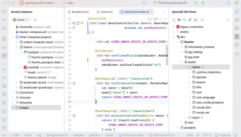Select the Images node
Image resolution: width=241 pixels, height=137 pixels.
[36, 108]
